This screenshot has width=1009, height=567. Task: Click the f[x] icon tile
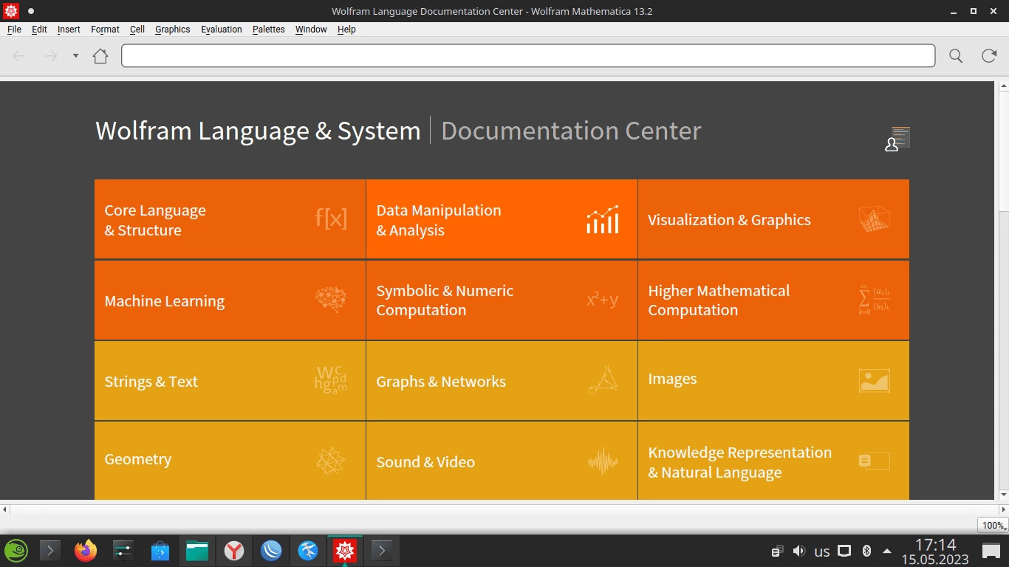(x=331, y=219)
